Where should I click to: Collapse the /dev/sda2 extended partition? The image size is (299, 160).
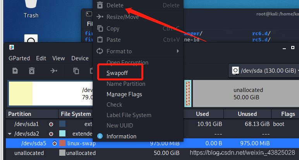10,134
